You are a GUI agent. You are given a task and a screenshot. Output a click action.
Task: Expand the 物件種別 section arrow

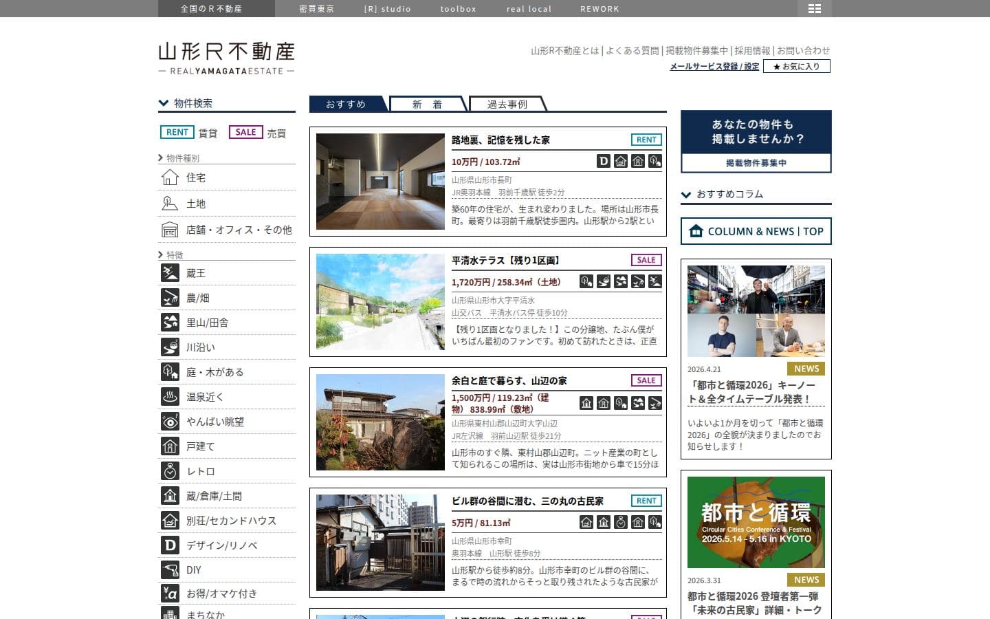click(x=161, y=158)
